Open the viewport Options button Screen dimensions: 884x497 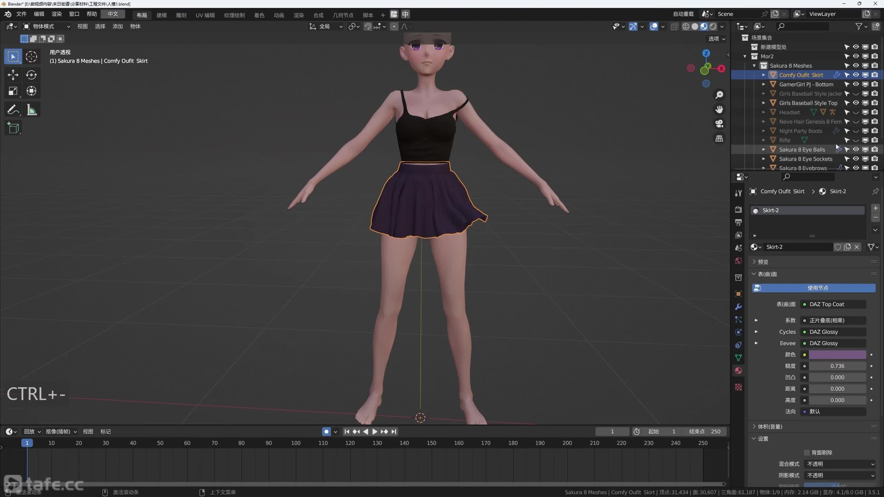(717, 39)
